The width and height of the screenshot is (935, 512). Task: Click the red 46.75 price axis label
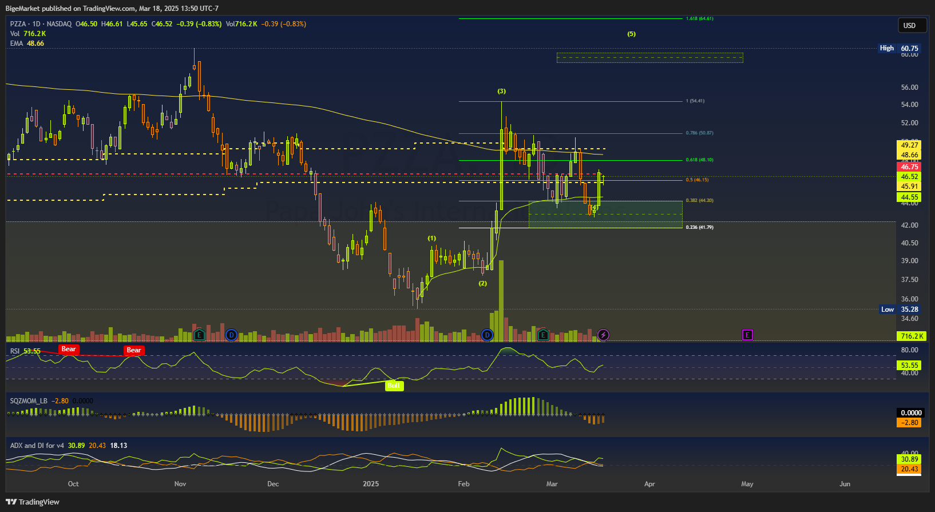[x=909, y=167]
